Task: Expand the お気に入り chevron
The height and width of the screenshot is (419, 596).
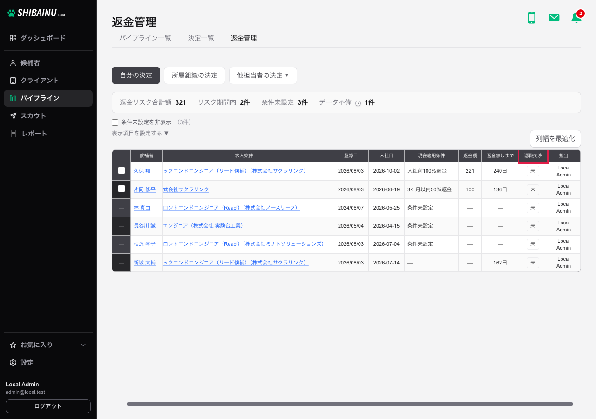Action: point(84,345)
